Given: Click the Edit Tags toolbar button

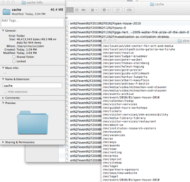Looking at the screenshot, I should point(129,10).
